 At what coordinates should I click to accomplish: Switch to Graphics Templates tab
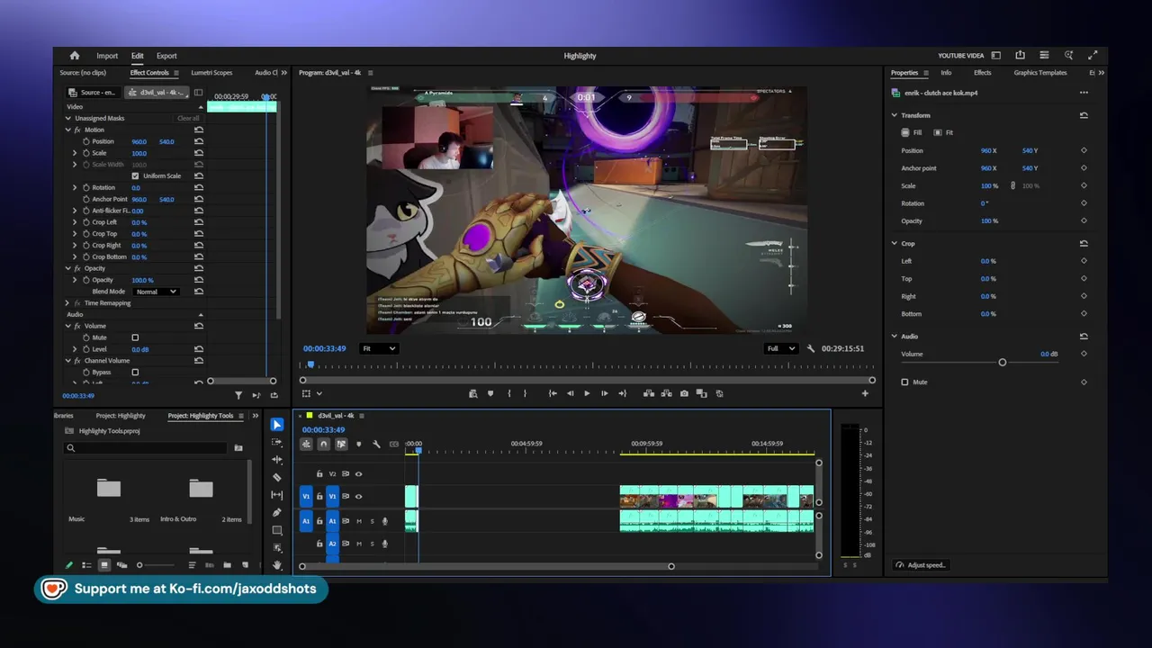click(1040, 73)
